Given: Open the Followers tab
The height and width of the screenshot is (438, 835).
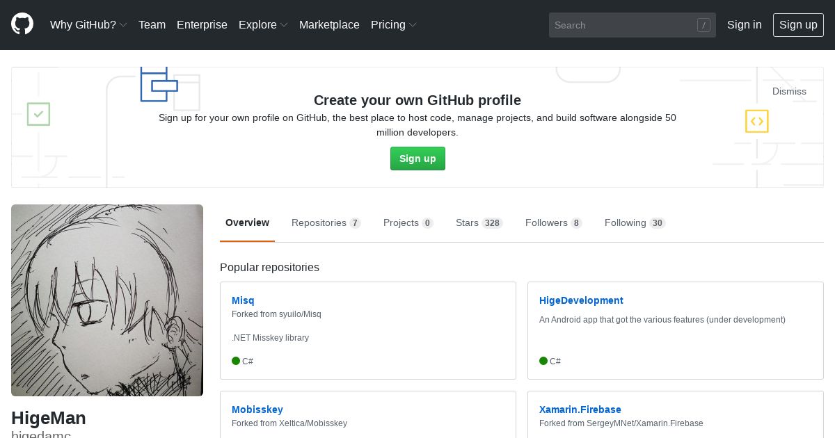Looking at the screenshot, I should point(553,222).
